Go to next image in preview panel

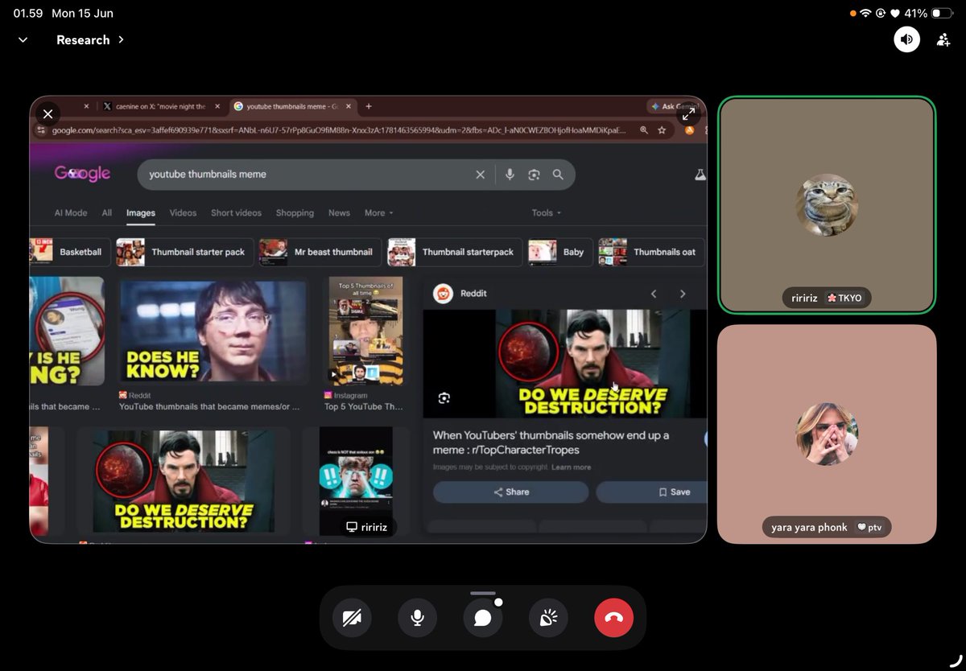click(683, 294)
